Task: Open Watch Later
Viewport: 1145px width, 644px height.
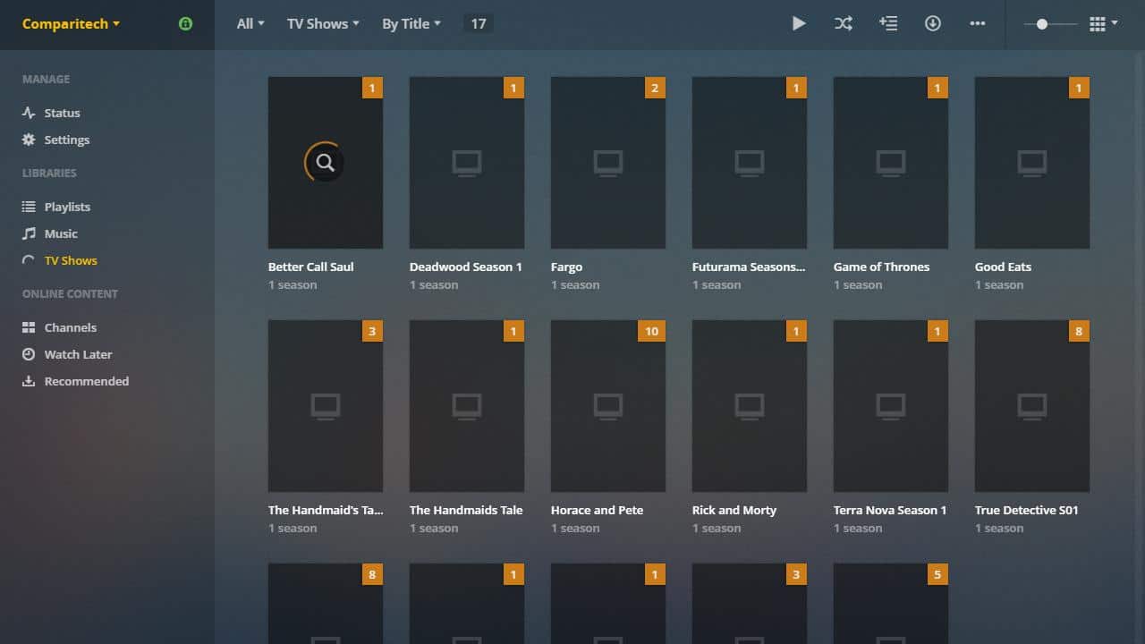Action: 78,354
